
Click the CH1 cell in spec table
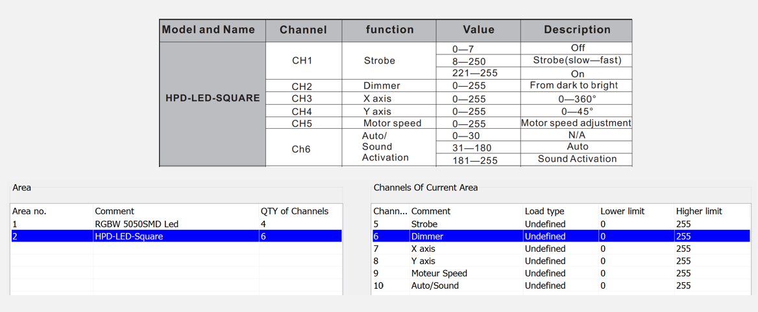tap(304, 61)
